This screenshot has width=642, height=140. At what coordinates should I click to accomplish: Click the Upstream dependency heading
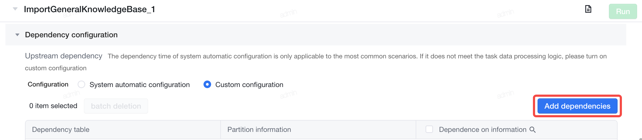[x=63, y=56]
